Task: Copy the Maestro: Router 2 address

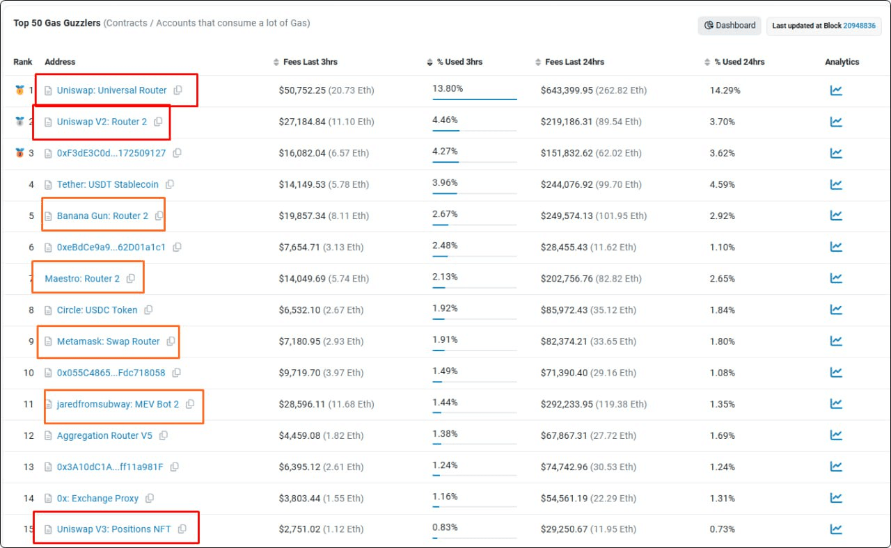Action: (130, 279)
